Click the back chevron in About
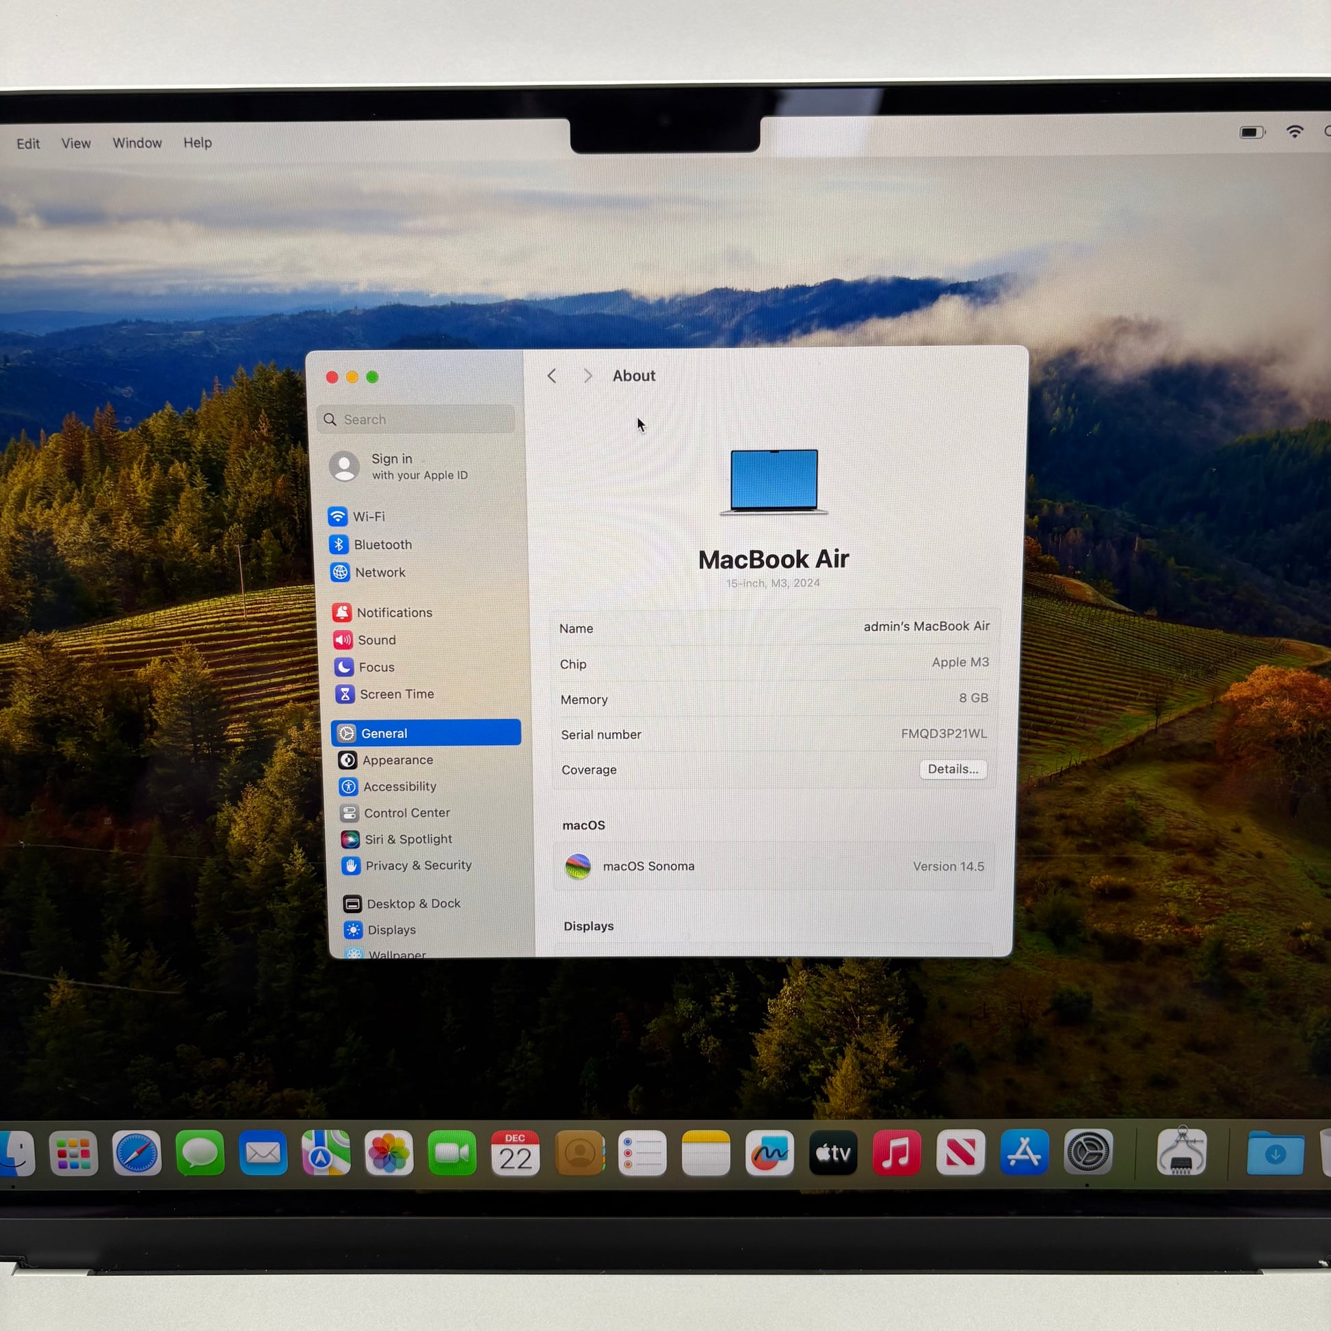 click(x=552, y=376)
